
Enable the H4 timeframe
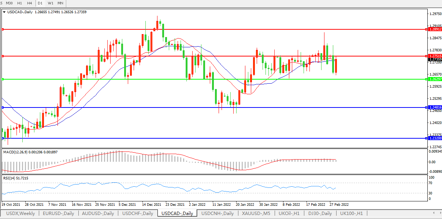point(29,3)
